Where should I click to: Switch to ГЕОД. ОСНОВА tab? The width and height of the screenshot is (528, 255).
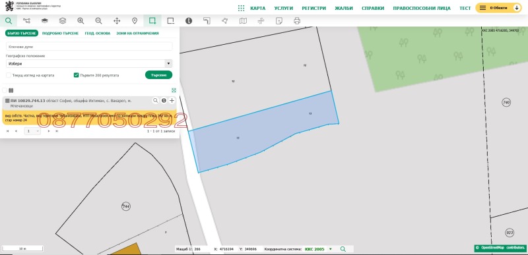pyautogui.click(x=97, y=33)
